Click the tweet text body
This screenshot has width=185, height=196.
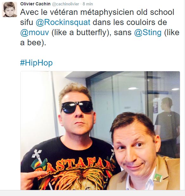click(x=100, y=27)
